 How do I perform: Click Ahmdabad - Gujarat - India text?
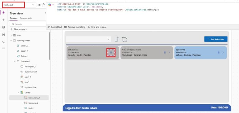pyautogui.click(x=134, y=55)
